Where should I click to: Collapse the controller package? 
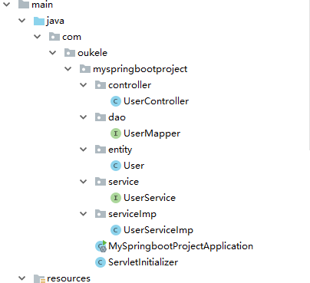(x=84, y=85)
